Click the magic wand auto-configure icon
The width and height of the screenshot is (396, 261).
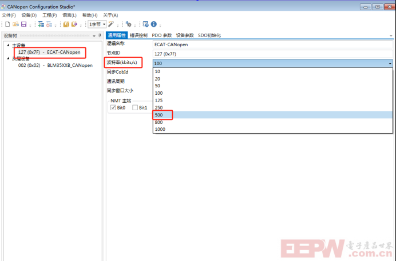click(111, 24)
